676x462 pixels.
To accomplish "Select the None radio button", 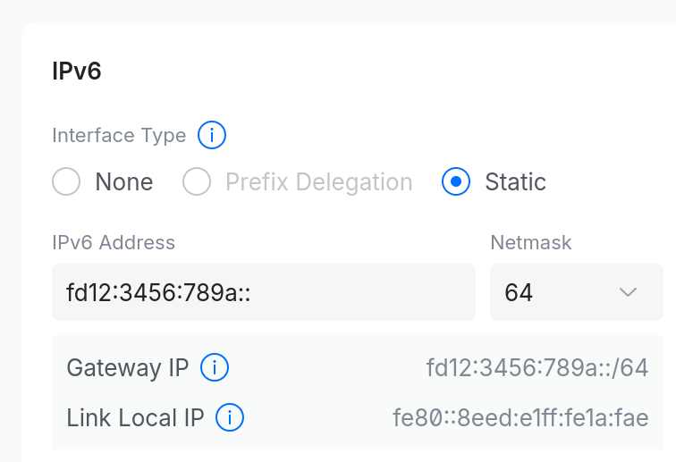I will point(66,181).
